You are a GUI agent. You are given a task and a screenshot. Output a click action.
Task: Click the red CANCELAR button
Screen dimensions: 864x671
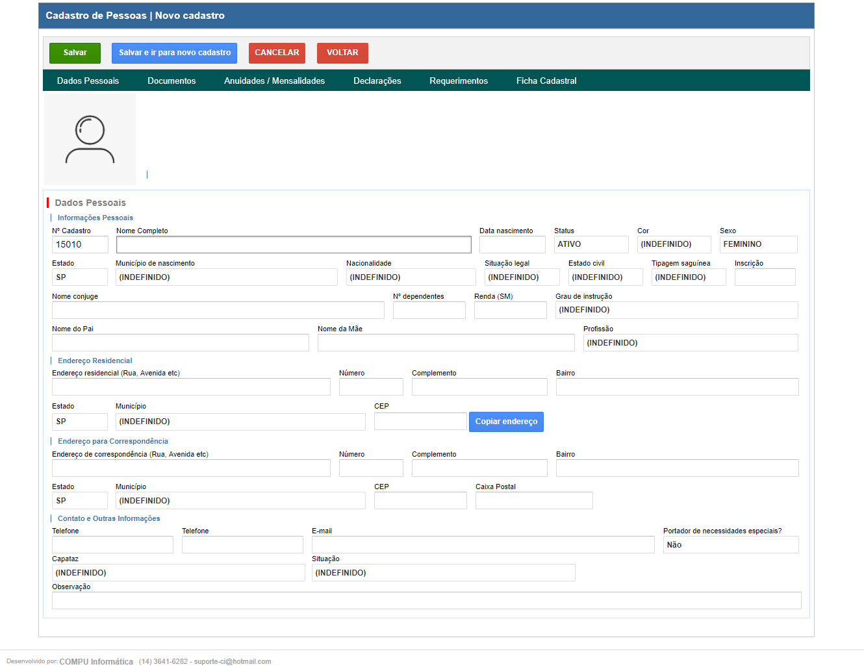click(277, 53)
